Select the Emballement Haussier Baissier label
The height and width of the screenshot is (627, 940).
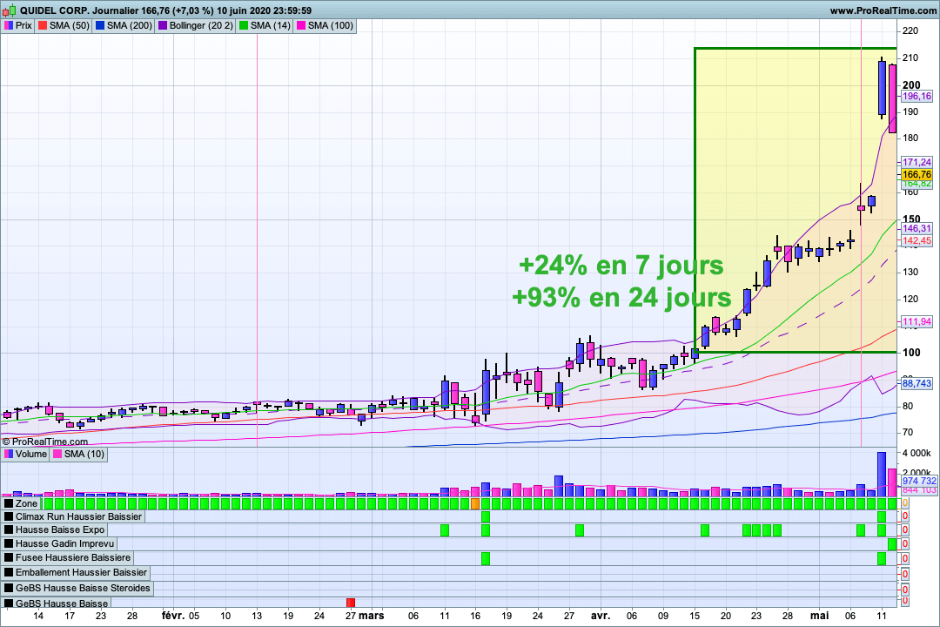pos(81,572)
